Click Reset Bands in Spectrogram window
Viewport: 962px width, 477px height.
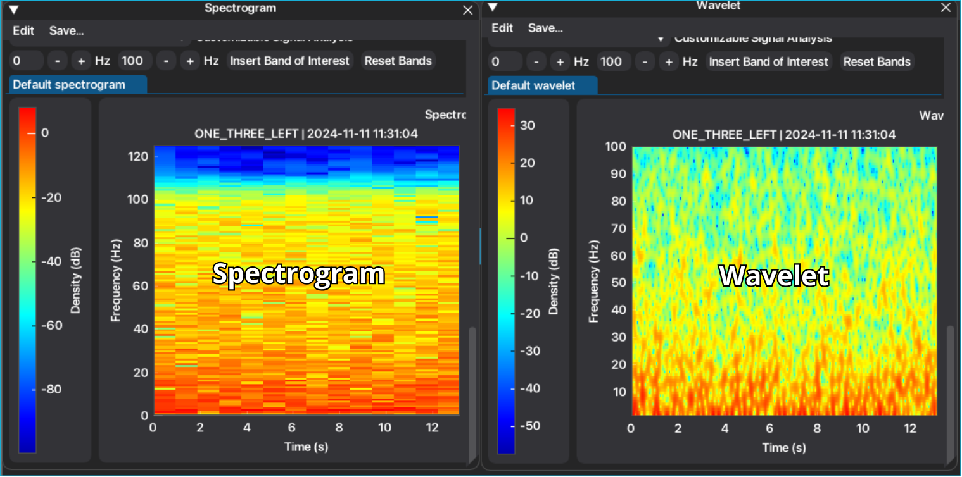click(x=398, y=61)
